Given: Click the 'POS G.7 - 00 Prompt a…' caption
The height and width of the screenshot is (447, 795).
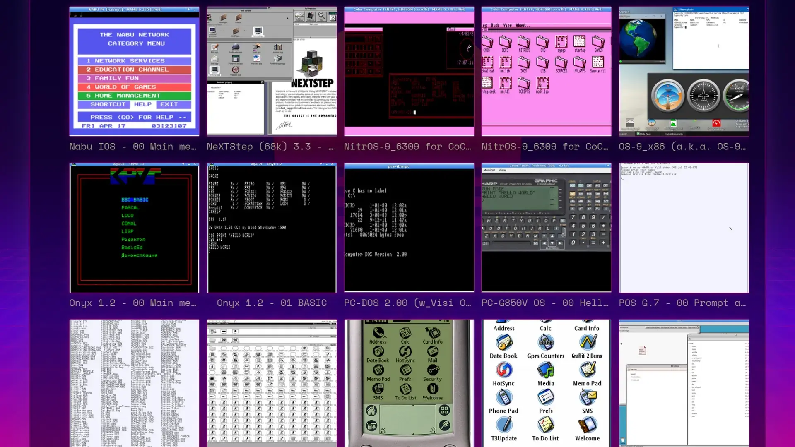Looking at the screenshot, I should 682,303.
